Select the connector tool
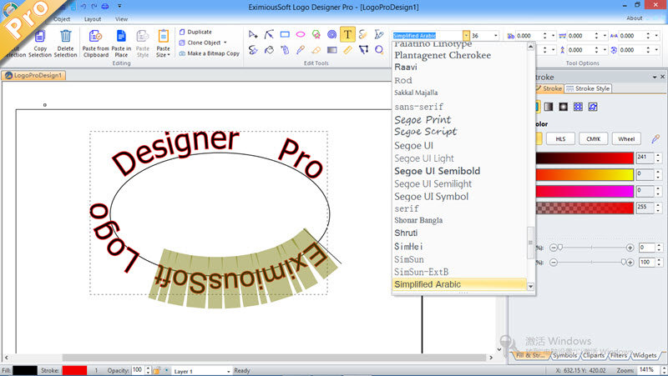The image size is (668, 376). point(363,50)
